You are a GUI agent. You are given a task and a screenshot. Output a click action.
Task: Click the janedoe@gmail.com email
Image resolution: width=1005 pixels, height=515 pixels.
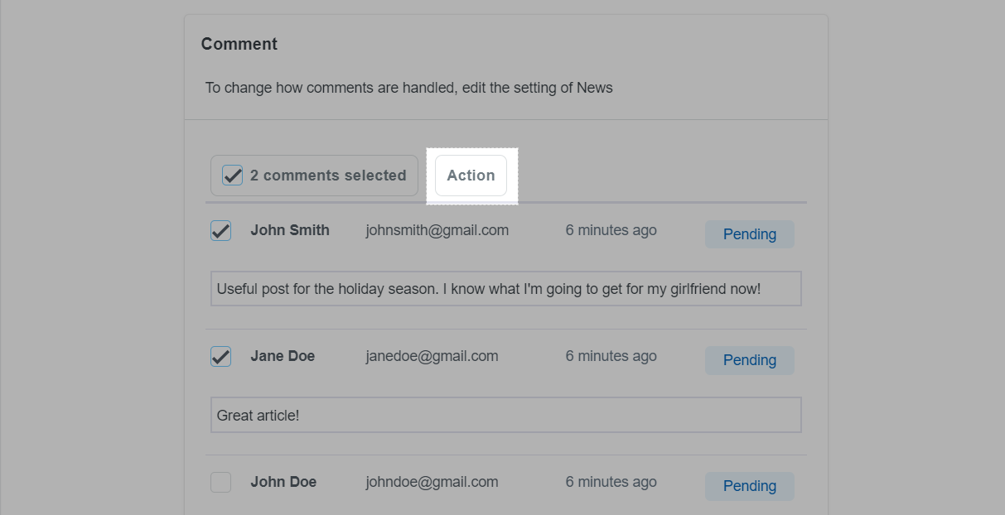pyautogui.click(x=432, y=356)
